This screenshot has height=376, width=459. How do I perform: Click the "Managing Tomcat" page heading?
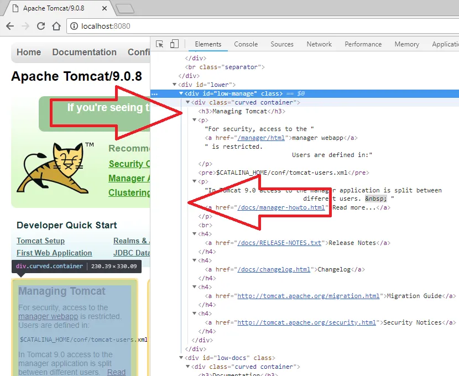(x=61, y=291)
